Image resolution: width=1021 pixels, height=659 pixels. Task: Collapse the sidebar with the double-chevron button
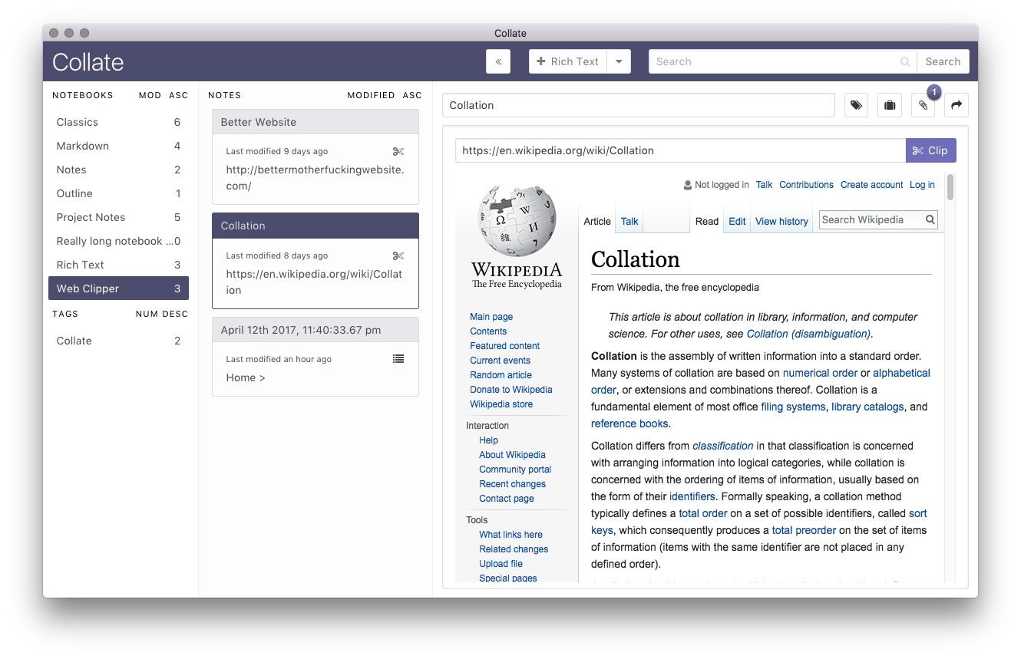click(497, 61)
